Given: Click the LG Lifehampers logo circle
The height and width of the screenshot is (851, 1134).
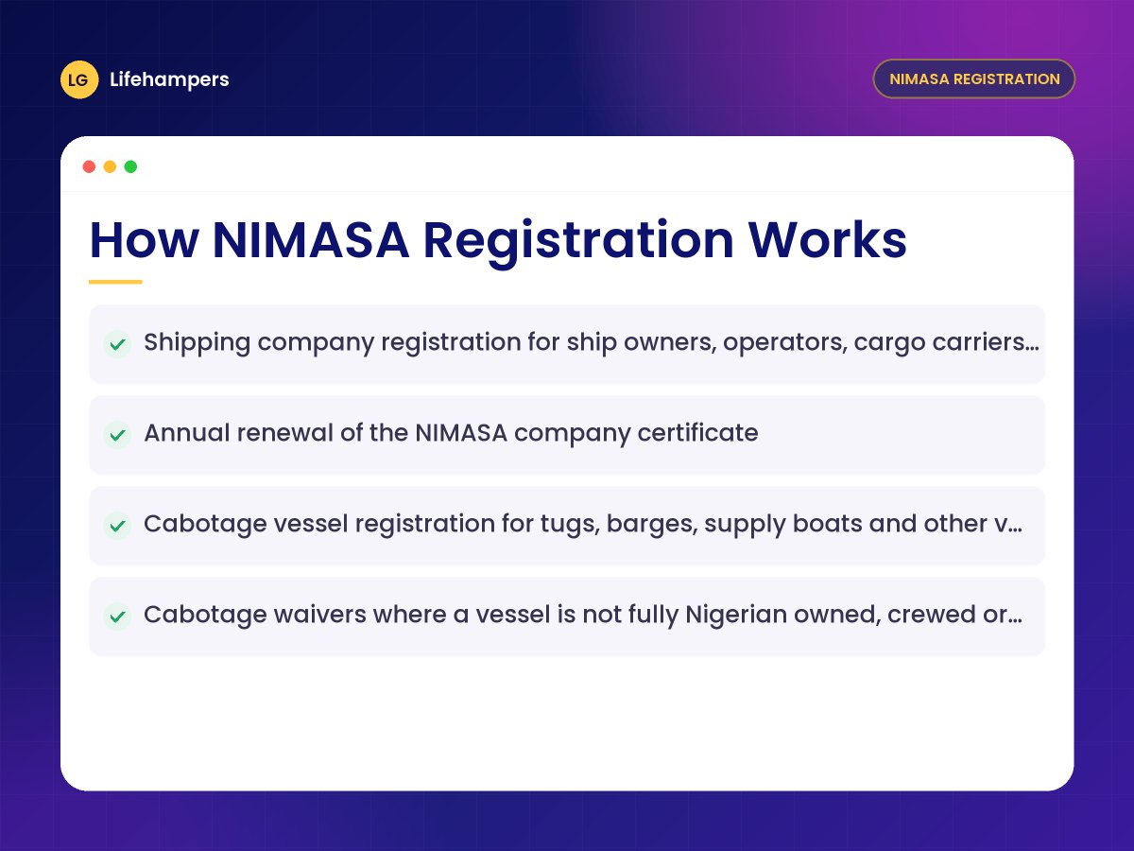Looking at the screenshot, I should 79,79.
